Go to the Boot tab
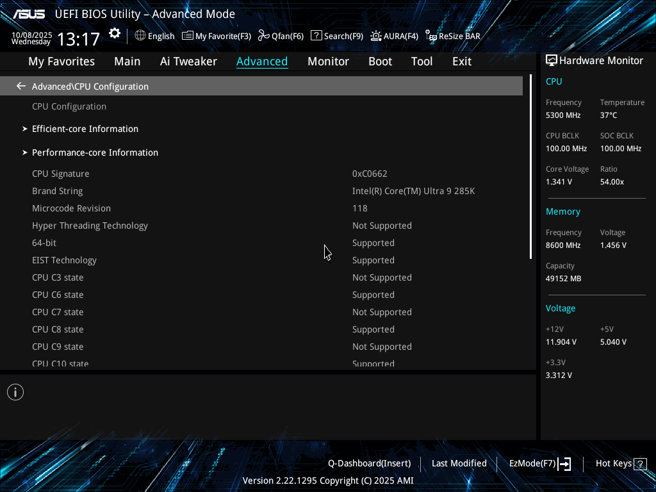The height and width of the screenshot is (492, 656). [380, 61]
